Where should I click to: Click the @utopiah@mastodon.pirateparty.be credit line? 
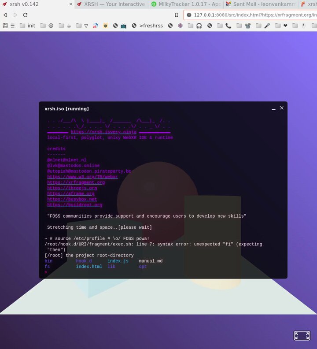tap(89, 171)
